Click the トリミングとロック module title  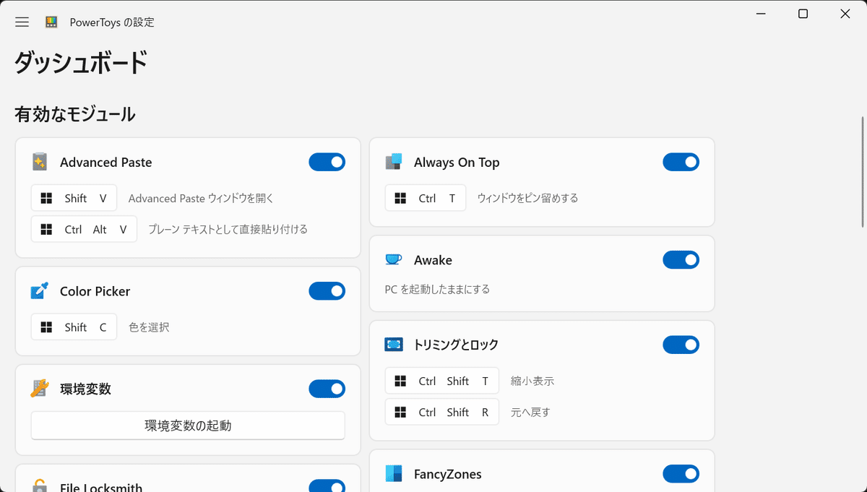[456, 345]
